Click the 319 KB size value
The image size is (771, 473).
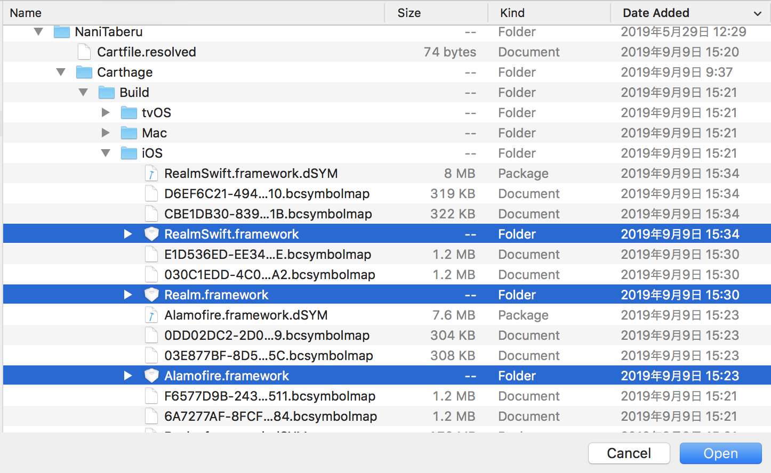pos(453,193)
